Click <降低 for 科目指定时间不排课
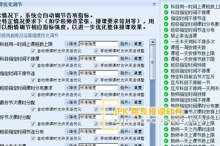Viewport: 220px width, 146px height. [x=72, y=58]
